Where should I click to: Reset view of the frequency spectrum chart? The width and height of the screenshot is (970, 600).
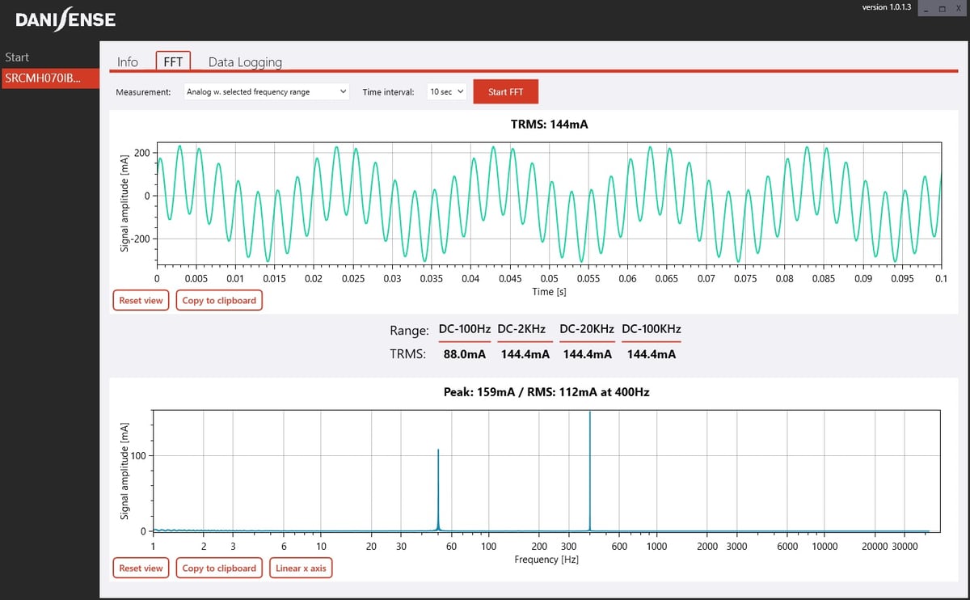point(141,568)
